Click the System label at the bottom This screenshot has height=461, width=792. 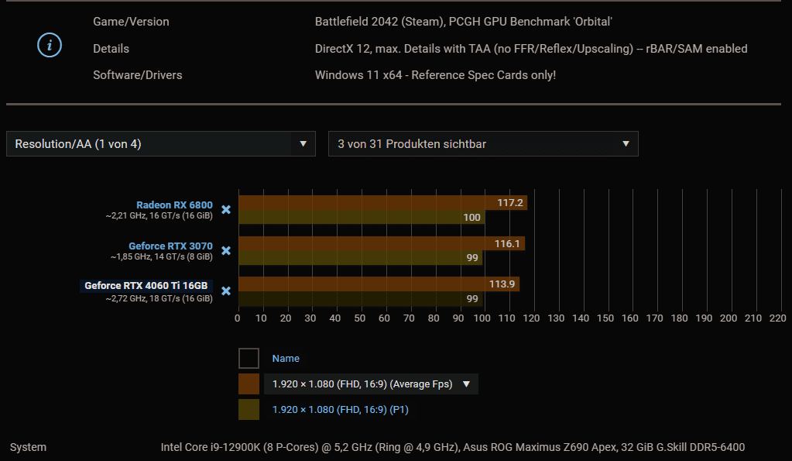click(29, 447)
